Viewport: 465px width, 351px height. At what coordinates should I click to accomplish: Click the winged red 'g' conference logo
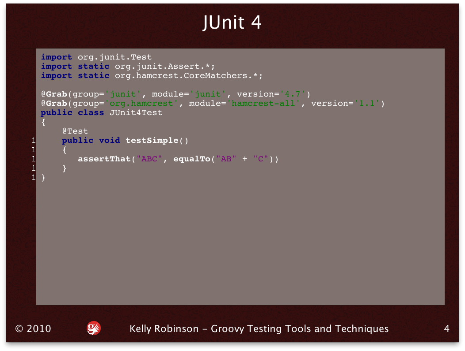point(93,328)
